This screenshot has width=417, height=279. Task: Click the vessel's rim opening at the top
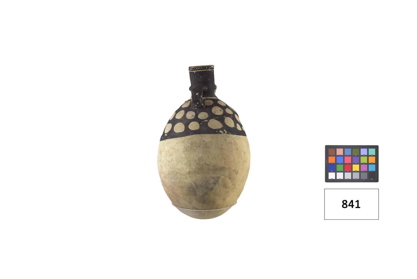pyautogui.click(x=202, y=68)
